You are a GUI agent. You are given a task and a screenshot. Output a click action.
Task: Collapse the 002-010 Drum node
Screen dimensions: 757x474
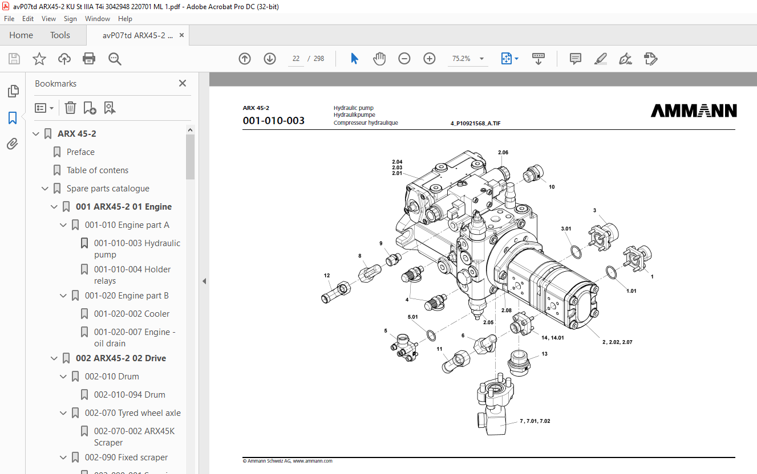pyautogui.click(x=63, y=377)
